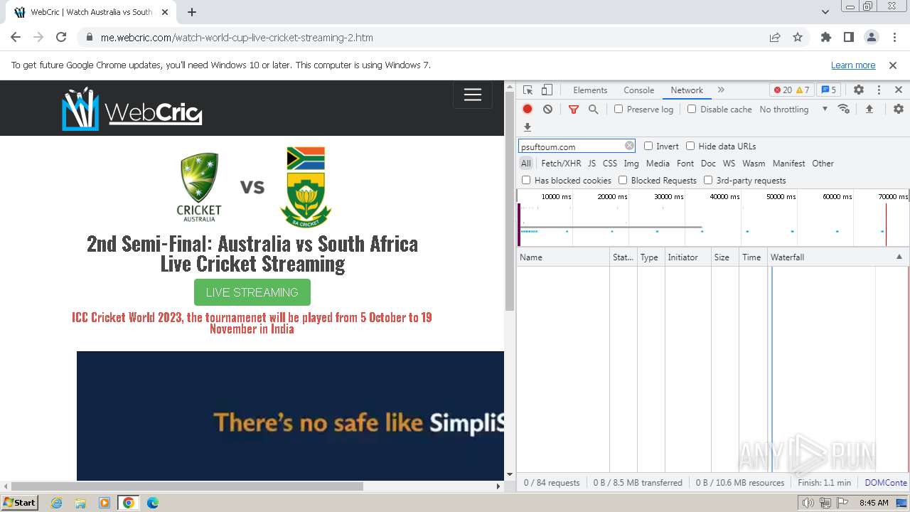Enable the Disable cache checkbox
The height and width of the screenshot is (512, 910).
(x=692, y=110)
